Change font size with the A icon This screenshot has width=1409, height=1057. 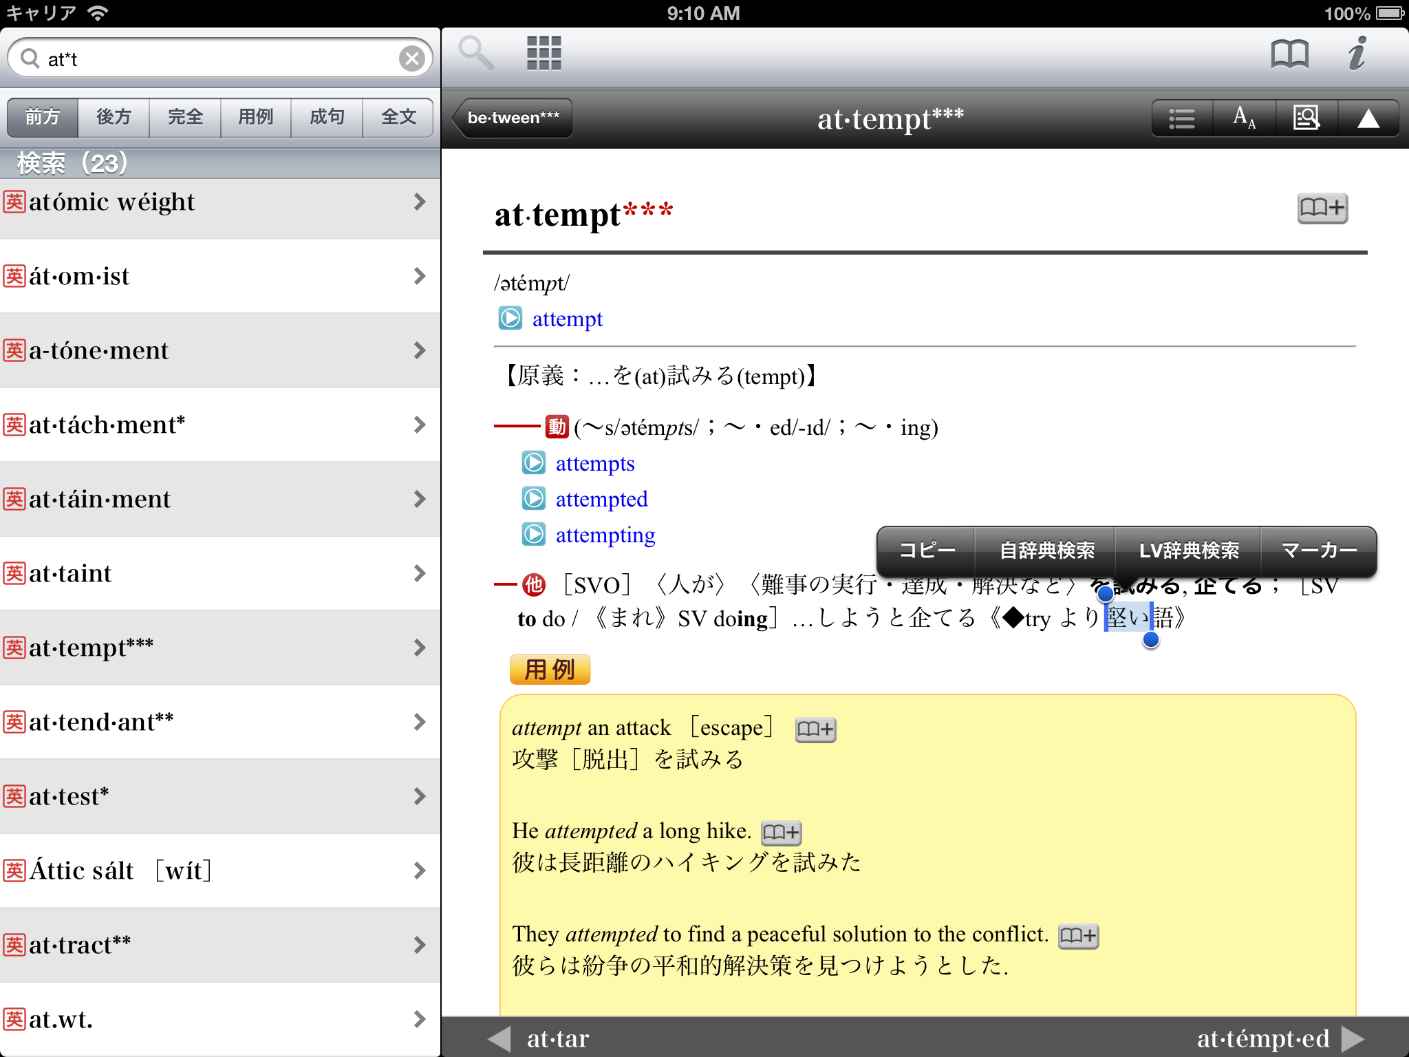click(1244, 118)
